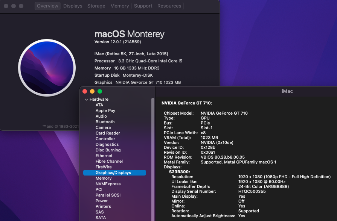Click the macOS Monterey logo image
Image resolution: width=337 pixels, height=221 pixels.
[47, 68]
